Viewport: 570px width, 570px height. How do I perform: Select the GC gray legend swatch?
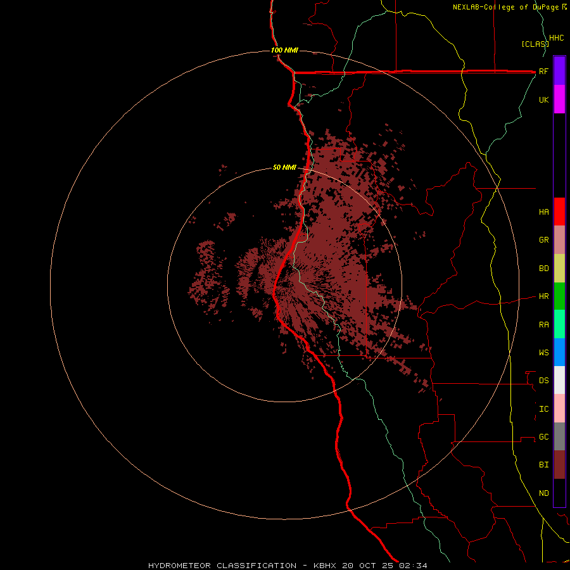tap(559, 436)
